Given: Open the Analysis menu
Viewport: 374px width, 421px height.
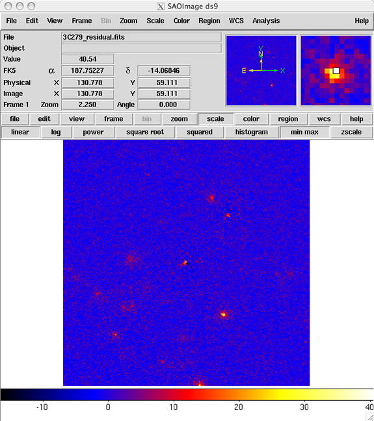Looking at the screenshot, I should 266,21.
